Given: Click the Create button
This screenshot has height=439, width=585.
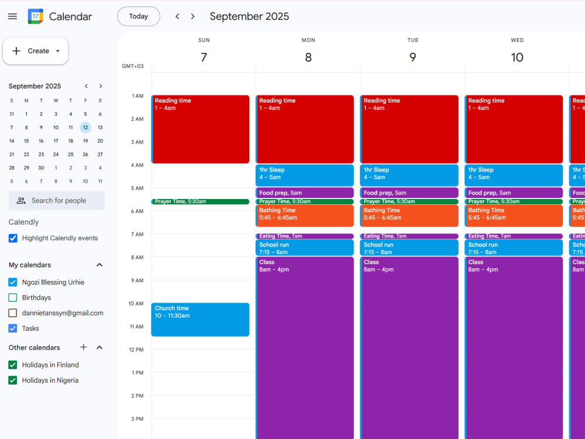Looking at the screenshot, I should (x=36, y=51).
